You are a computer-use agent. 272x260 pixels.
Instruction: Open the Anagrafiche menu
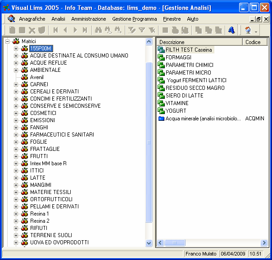coord(32,19)
